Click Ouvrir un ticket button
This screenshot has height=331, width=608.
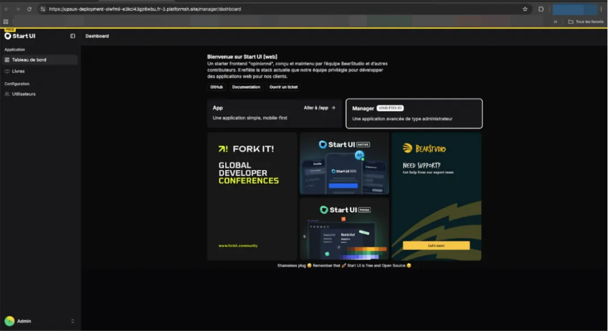coord(283,87)
